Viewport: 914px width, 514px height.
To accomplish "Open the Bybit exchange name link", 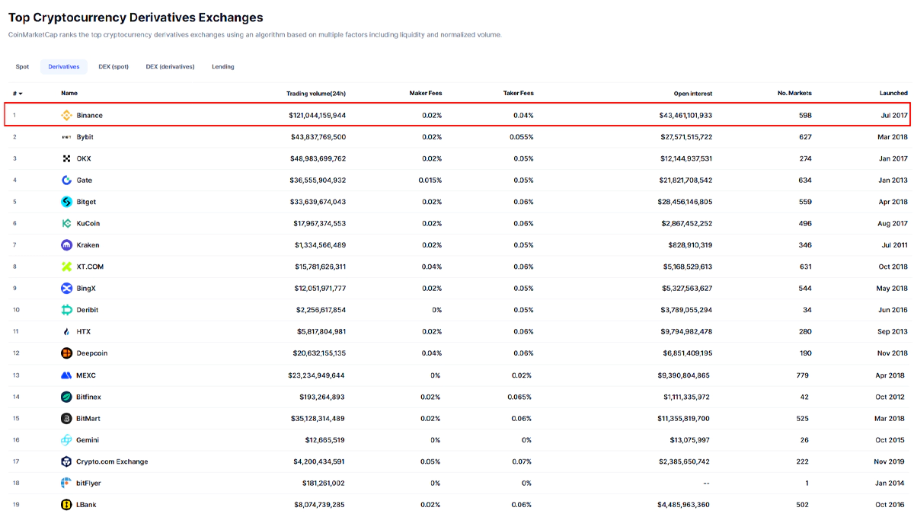I will pyautogui.click(x=85, y=137).
